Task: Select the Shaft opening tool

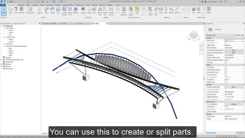Action: point(161,10)
